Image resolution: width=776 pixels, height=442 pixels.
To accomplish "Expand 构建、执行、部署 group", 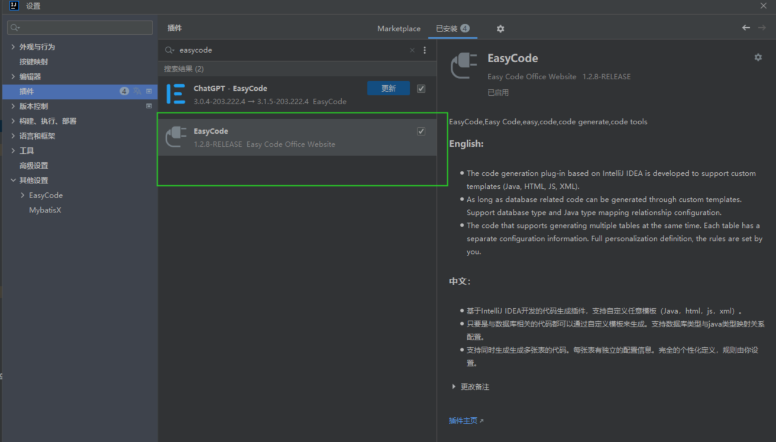I will [x=13, y=121].
